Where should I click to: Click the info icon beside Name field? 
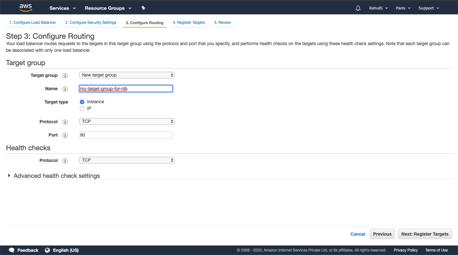point(65,89)
